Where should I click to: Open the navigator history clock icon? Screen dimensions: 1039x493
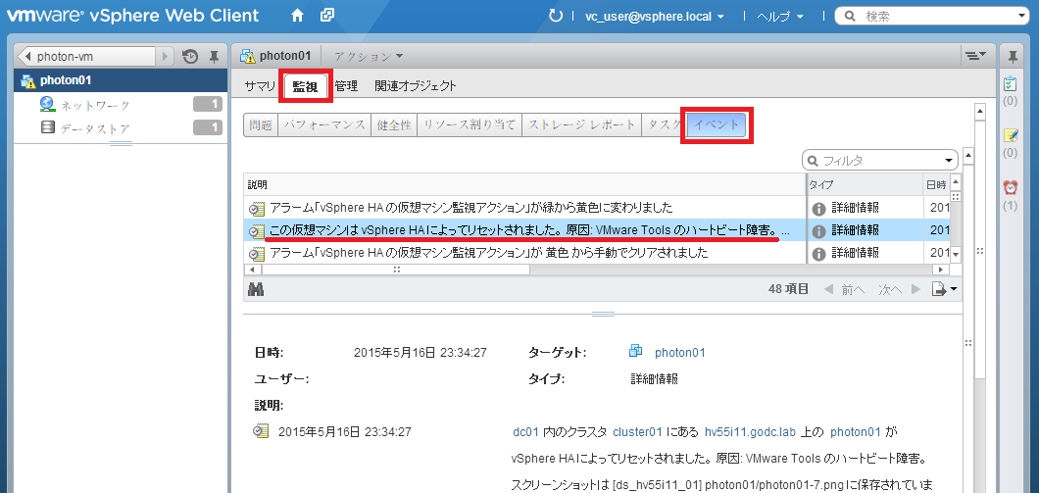click(189, 57)
